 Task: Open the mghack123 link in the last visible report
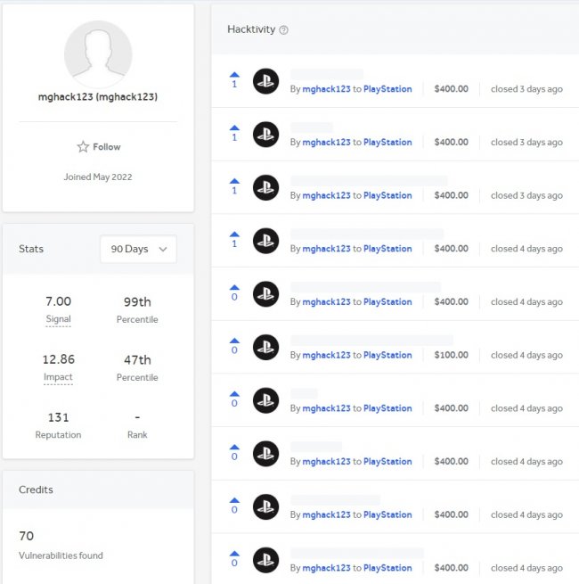326,568
